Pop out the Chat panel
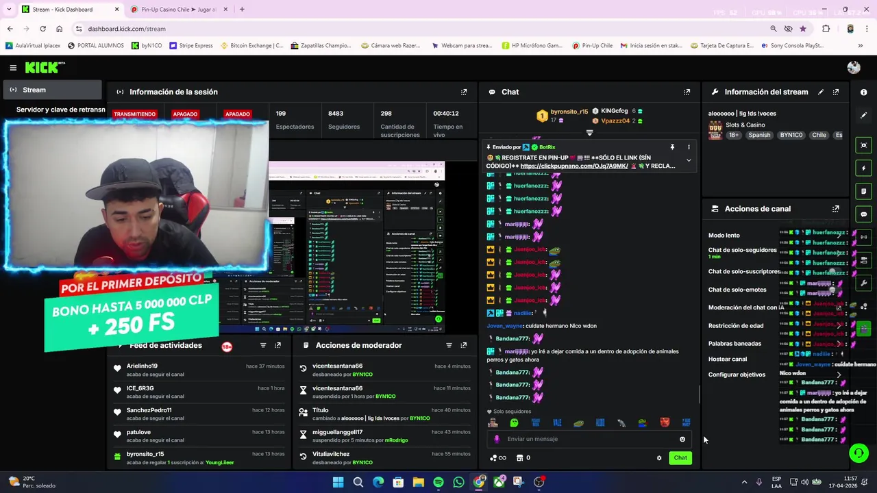This screenshot has height=493, width=877. coord(687,92)
